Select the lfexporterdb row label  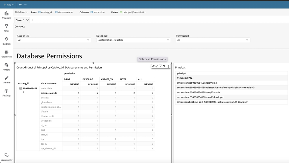[x=48, y=116]
